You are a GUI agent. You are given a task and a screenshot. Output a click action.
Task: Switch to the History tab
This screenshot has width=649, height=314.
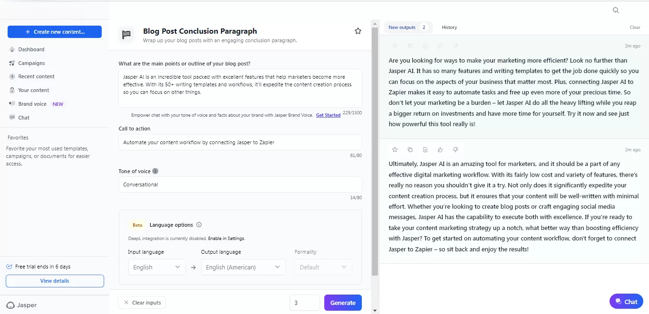point(449,28)
